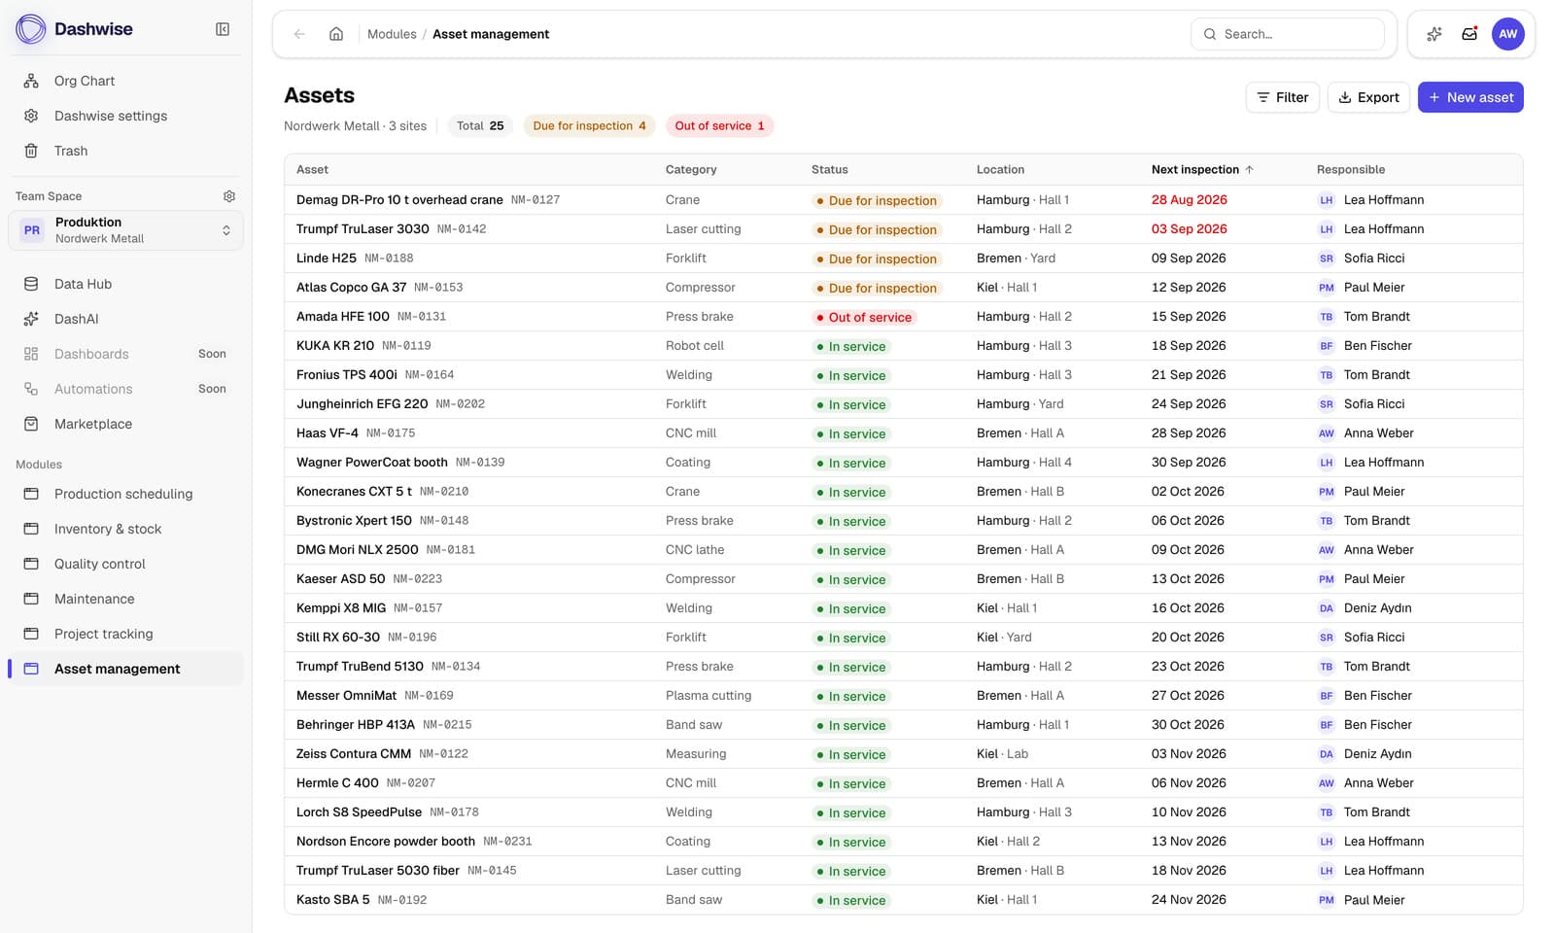Click the 28 Aug 2026 inspection date
This screenshot has height=933, width=1555.
(x=1190, y=199)
